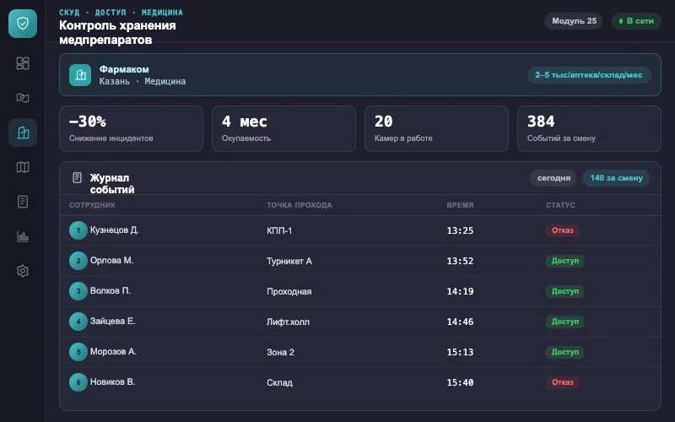This screenshot has width=675, height=422.
Task: Click the Доступ status for Орлова М.
Action: pyautogui.click(x=564, y=261)
